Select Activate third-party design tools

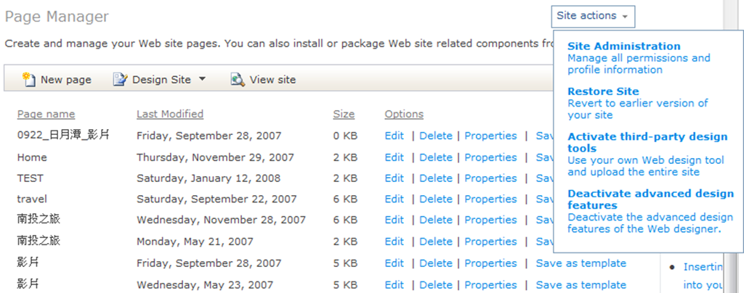[647, 142]
